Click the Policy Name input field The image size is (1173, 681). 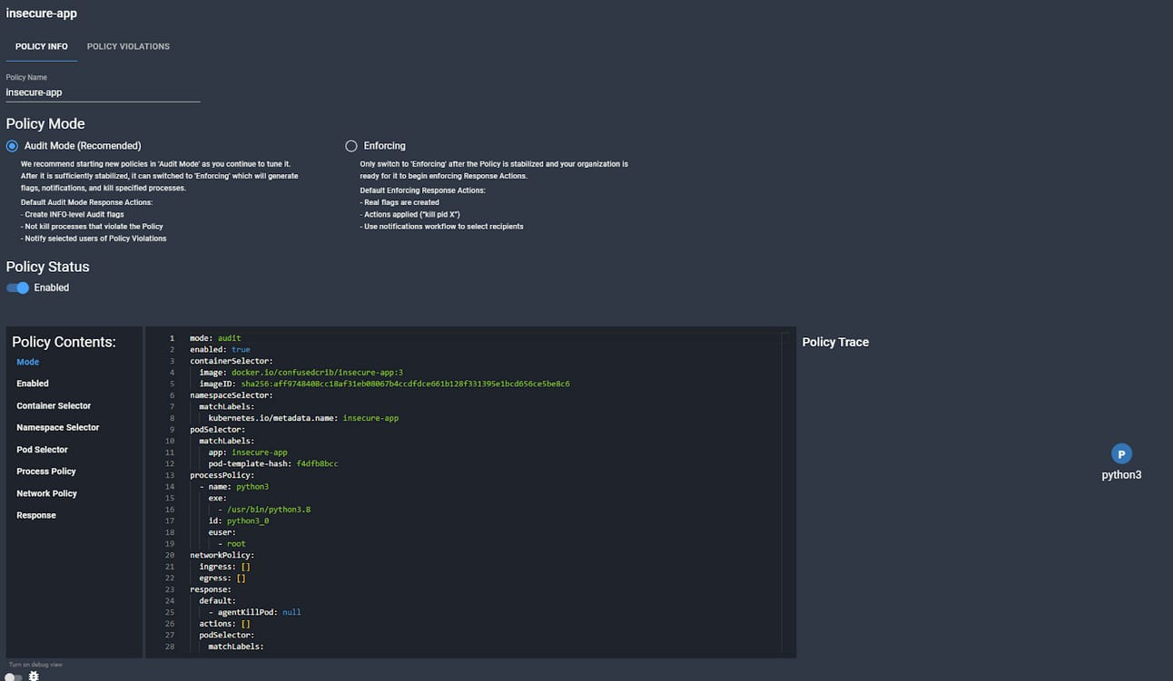point(103,92)
